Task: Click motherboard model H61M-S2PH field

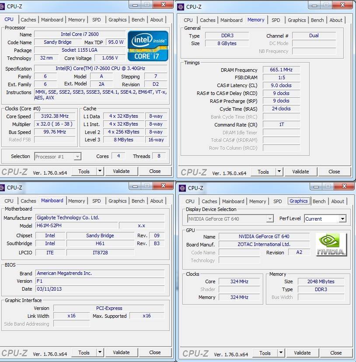Action: pos(77,225)
